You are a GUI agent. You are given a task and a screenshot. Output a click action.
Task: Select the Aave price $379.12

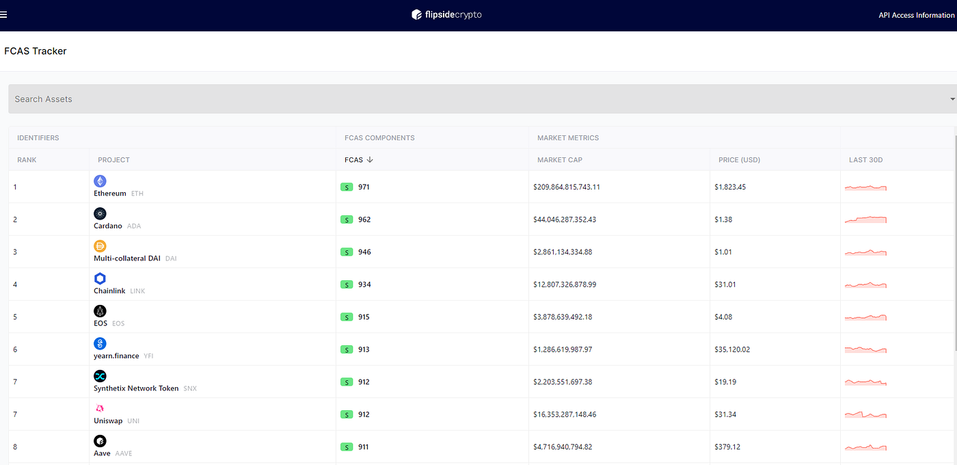tap(728, 447)
